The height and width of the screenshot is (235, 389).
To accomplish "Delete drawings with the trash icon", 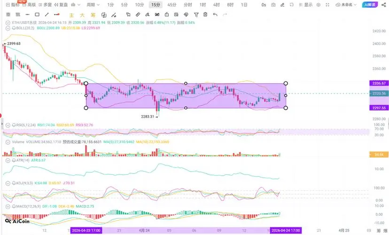I will tap(205, 15).
